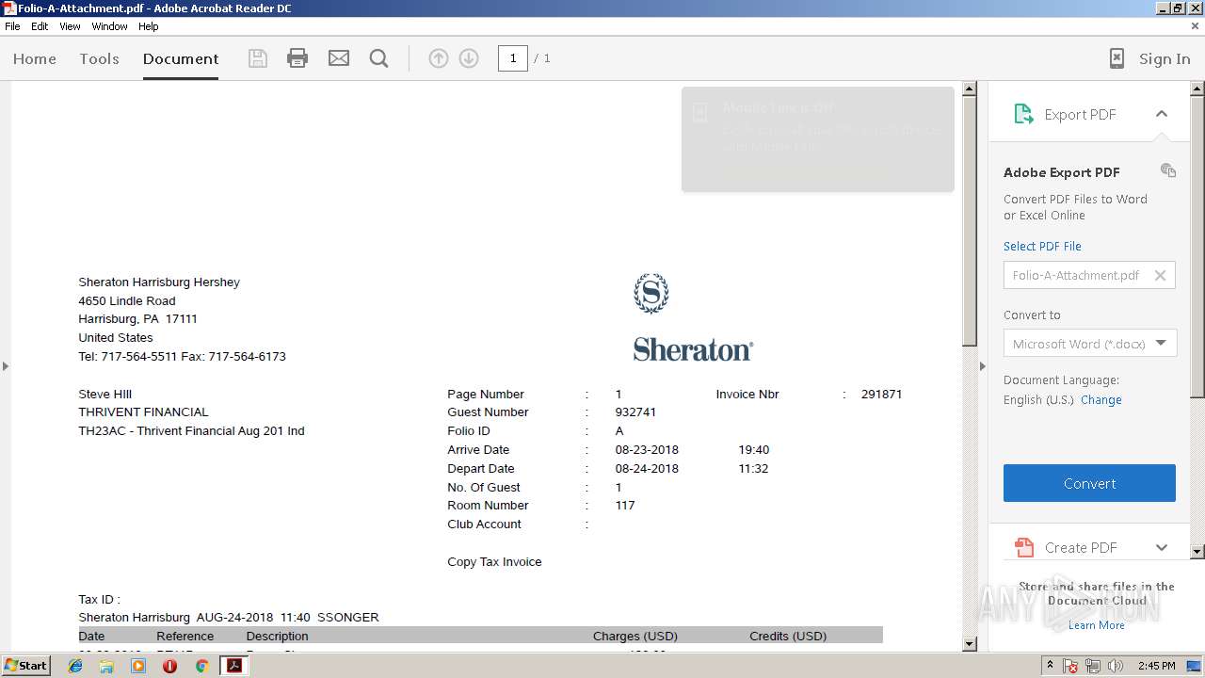Open the media player taskbar icon
Screen dimensions: 1205x678
coord(138,666)
